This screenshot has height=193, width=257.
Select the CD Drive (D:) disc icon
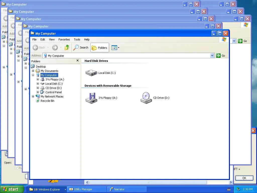[x=146, y=98]
